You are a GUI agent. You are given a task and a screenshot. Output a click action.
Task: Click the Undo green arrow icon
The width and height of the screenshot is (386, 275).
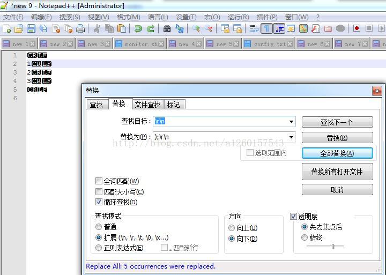(138, 28)
